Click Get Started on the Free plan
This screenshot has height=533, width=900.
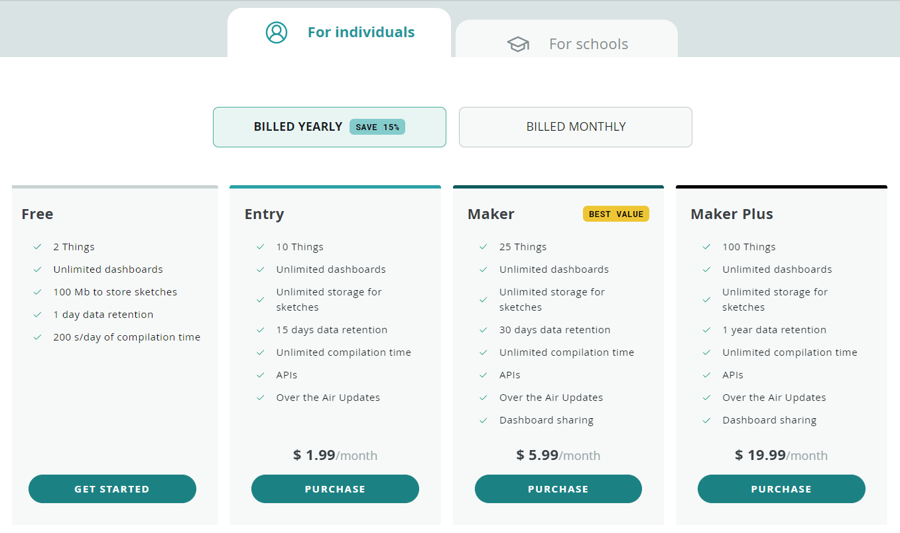point(112,489)
